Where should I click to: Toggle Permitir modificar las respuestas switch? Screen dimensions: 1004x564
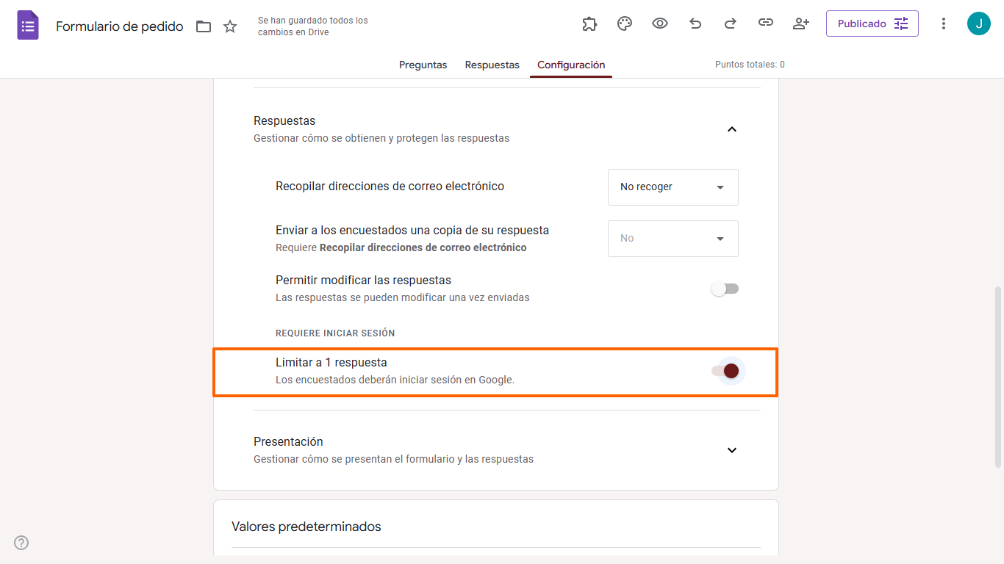[725, 289]
